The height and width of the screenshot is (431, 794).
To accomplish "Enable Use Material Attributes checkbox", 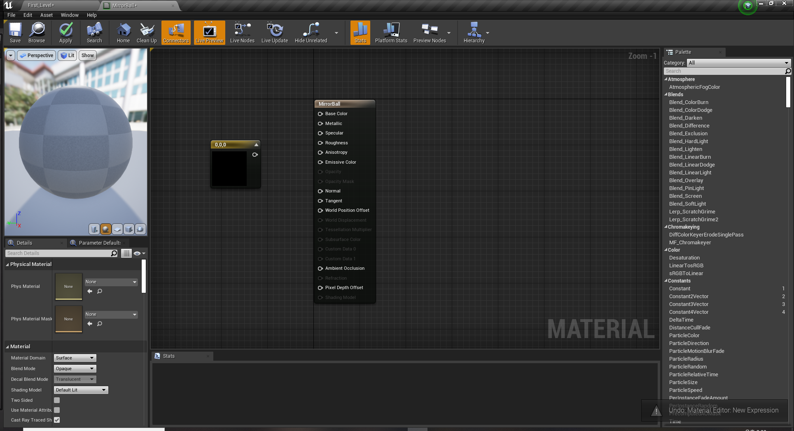I will point(57,410).
